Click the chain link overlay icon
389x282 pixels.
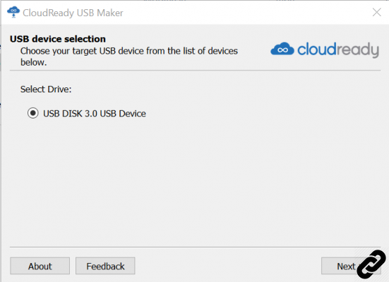[x=371, y=264]
